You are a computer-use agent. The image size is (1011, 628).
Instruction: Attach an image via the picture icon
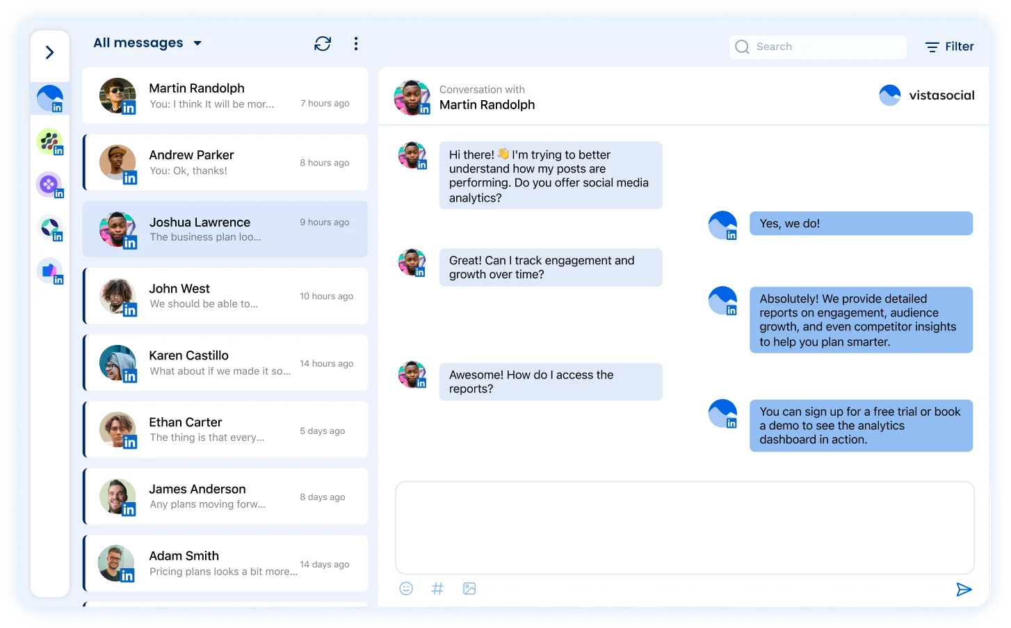pos(469,588)
